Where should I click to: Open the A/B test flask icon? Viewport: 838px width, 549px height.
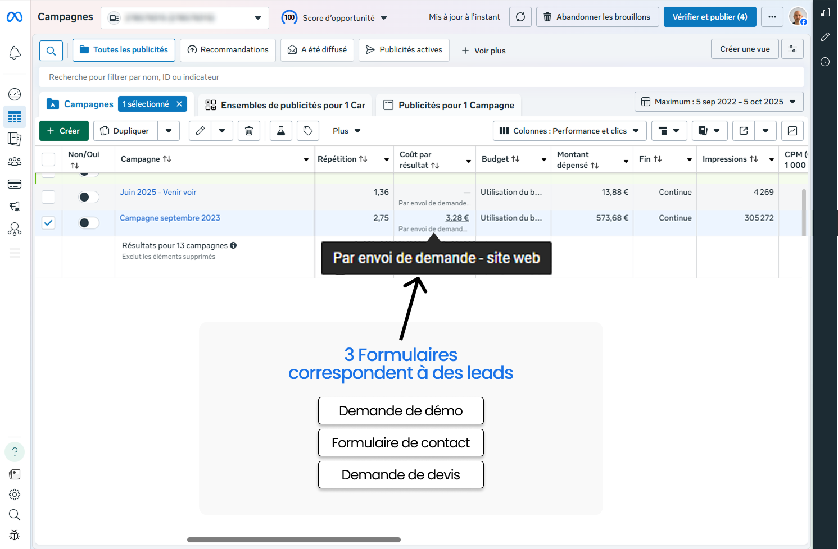pos(281,131)
